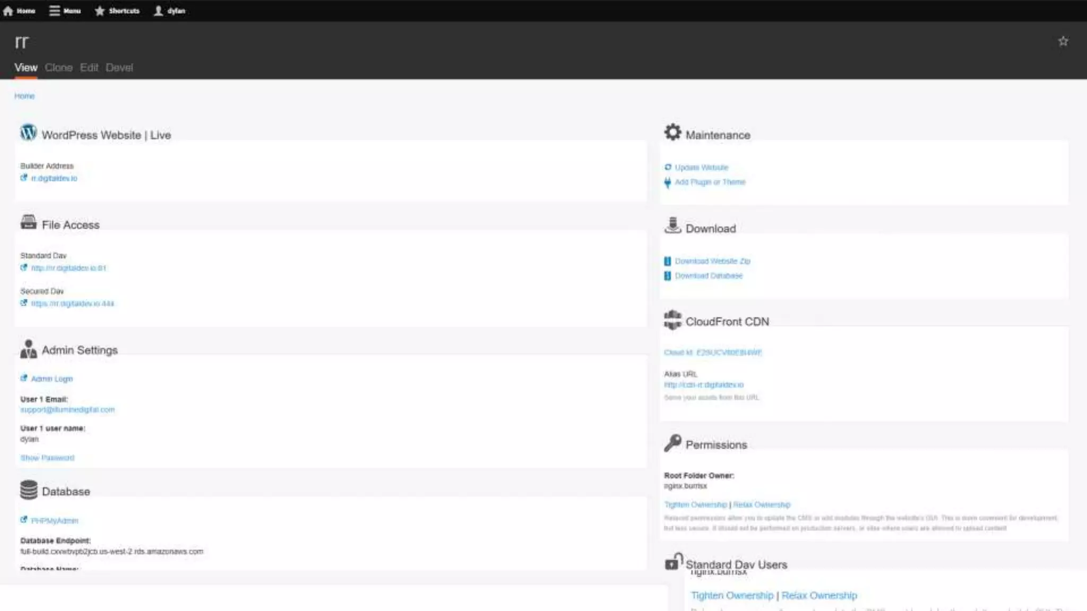Click the CloudFront CDN icon
The width and height of the screenshot is (1087, 611).
point(672,320)
